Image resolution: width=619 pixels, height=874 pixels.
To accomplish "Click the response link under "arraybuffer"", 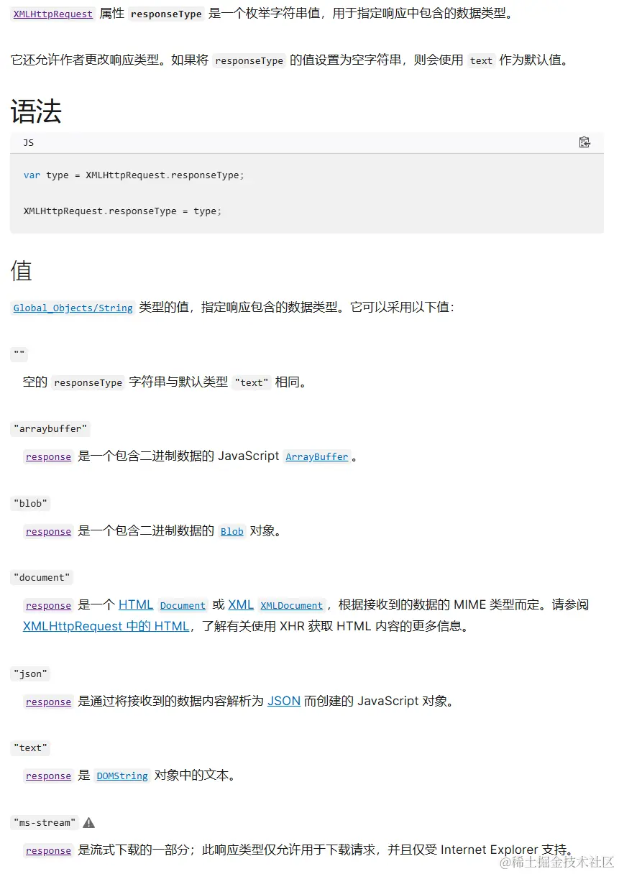I will (x=48, y=456).
